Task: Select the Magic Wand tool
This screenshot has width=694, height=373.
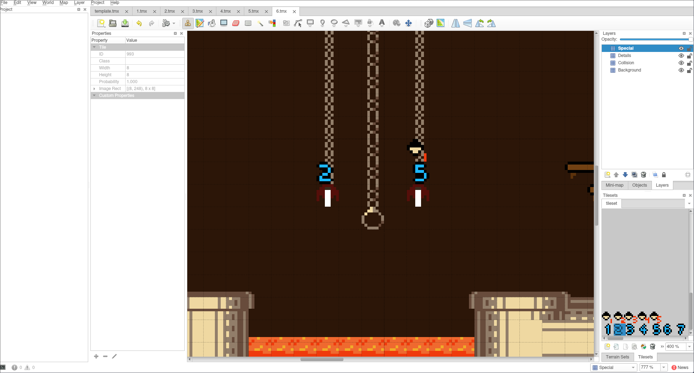Action: click(x=260, y=23)
